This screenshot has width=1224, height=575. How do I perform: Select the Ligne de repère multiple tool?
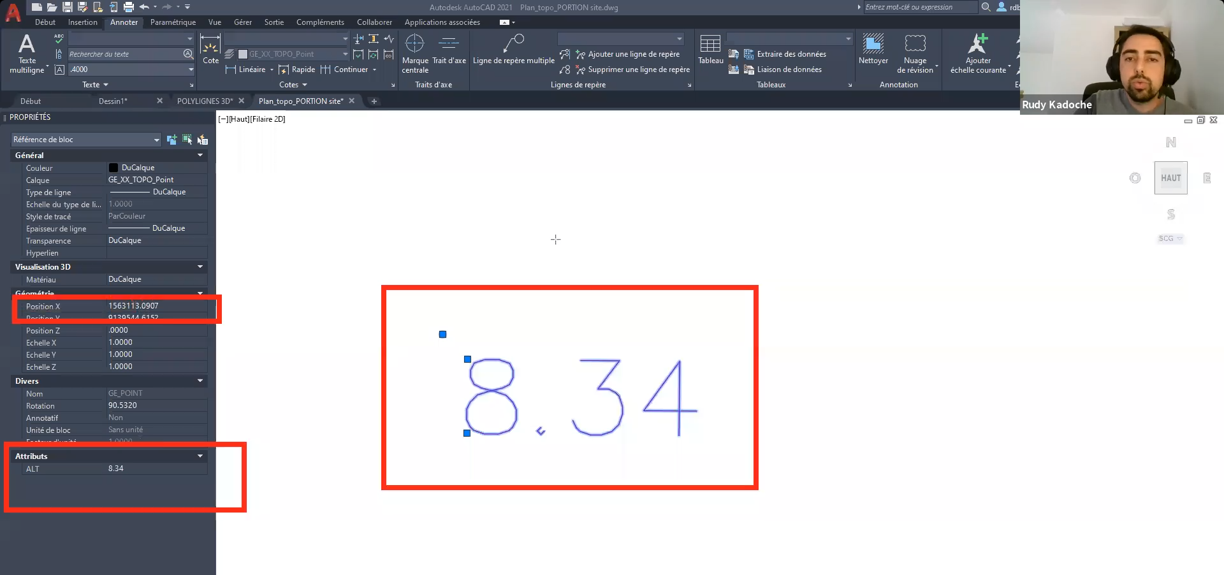pyautogui.click(x=514, y=50)
